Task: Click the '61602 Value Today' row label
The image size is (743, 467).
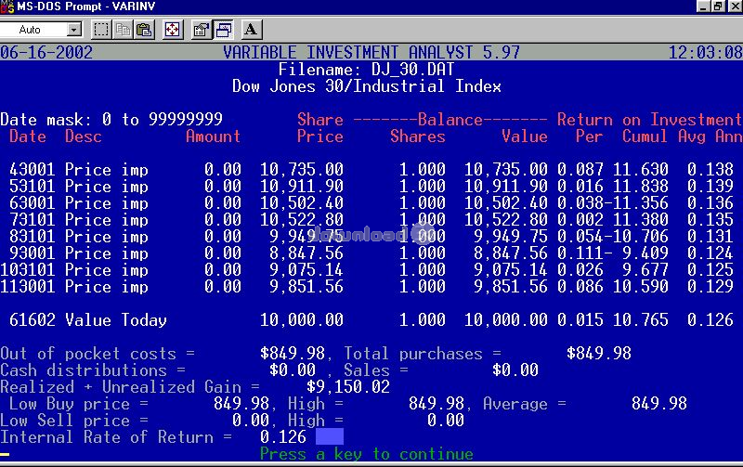Action: click(87, 320)
